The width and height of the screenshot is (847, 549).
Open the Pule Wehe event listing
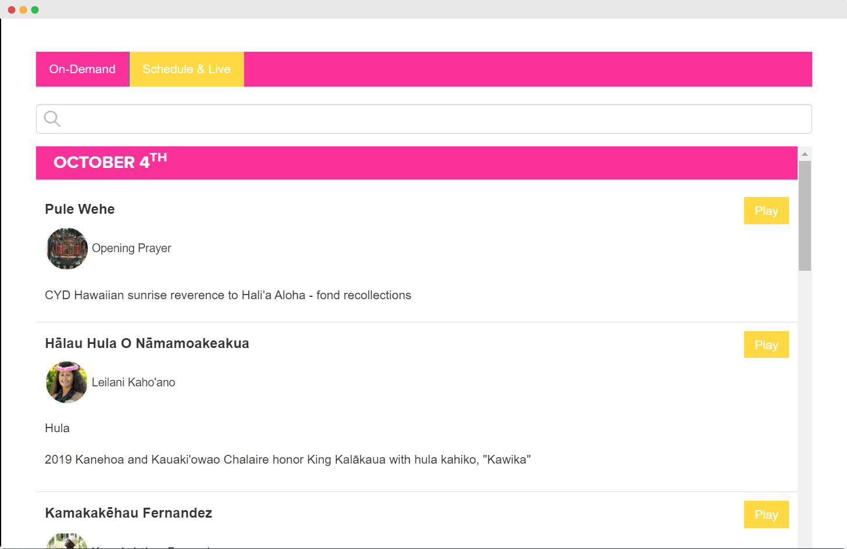(80, 209)
